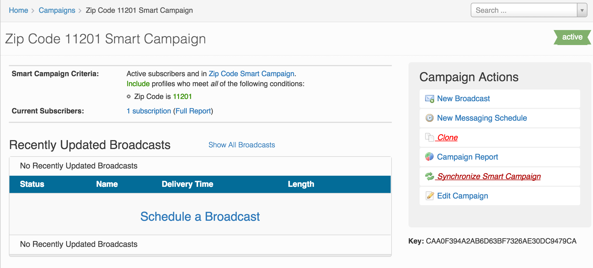Click the New Broadcast envelope icon
The height and width of the screenshot is (268, 593).
coord(430,99)
